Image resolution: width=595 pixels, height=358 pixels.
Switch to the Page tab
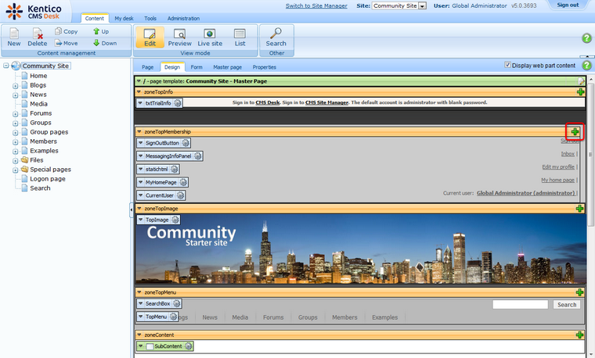tap(148, 67)
